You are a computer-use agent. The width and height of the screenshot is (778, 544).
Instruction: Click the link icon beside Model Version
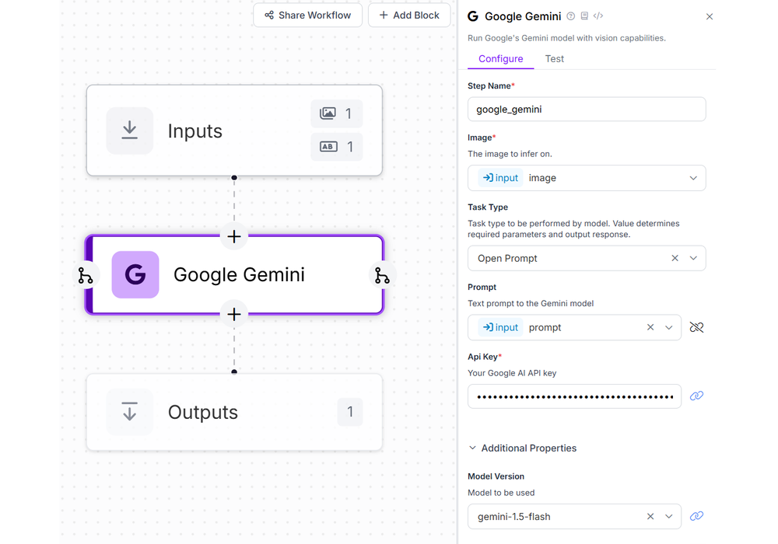(x=696, y=516)
